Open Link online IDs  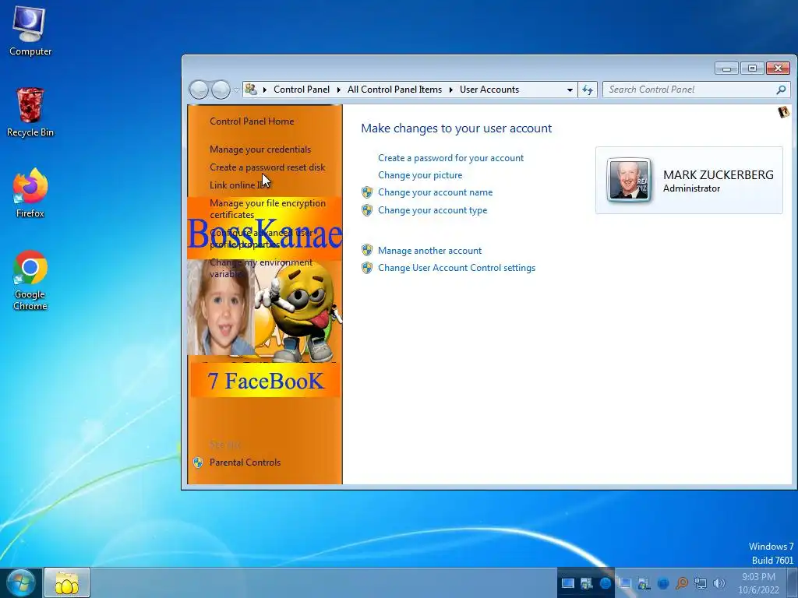[239, 185]
